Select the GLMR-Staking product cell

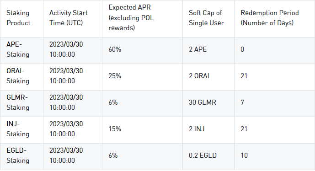tap(18, 102)
